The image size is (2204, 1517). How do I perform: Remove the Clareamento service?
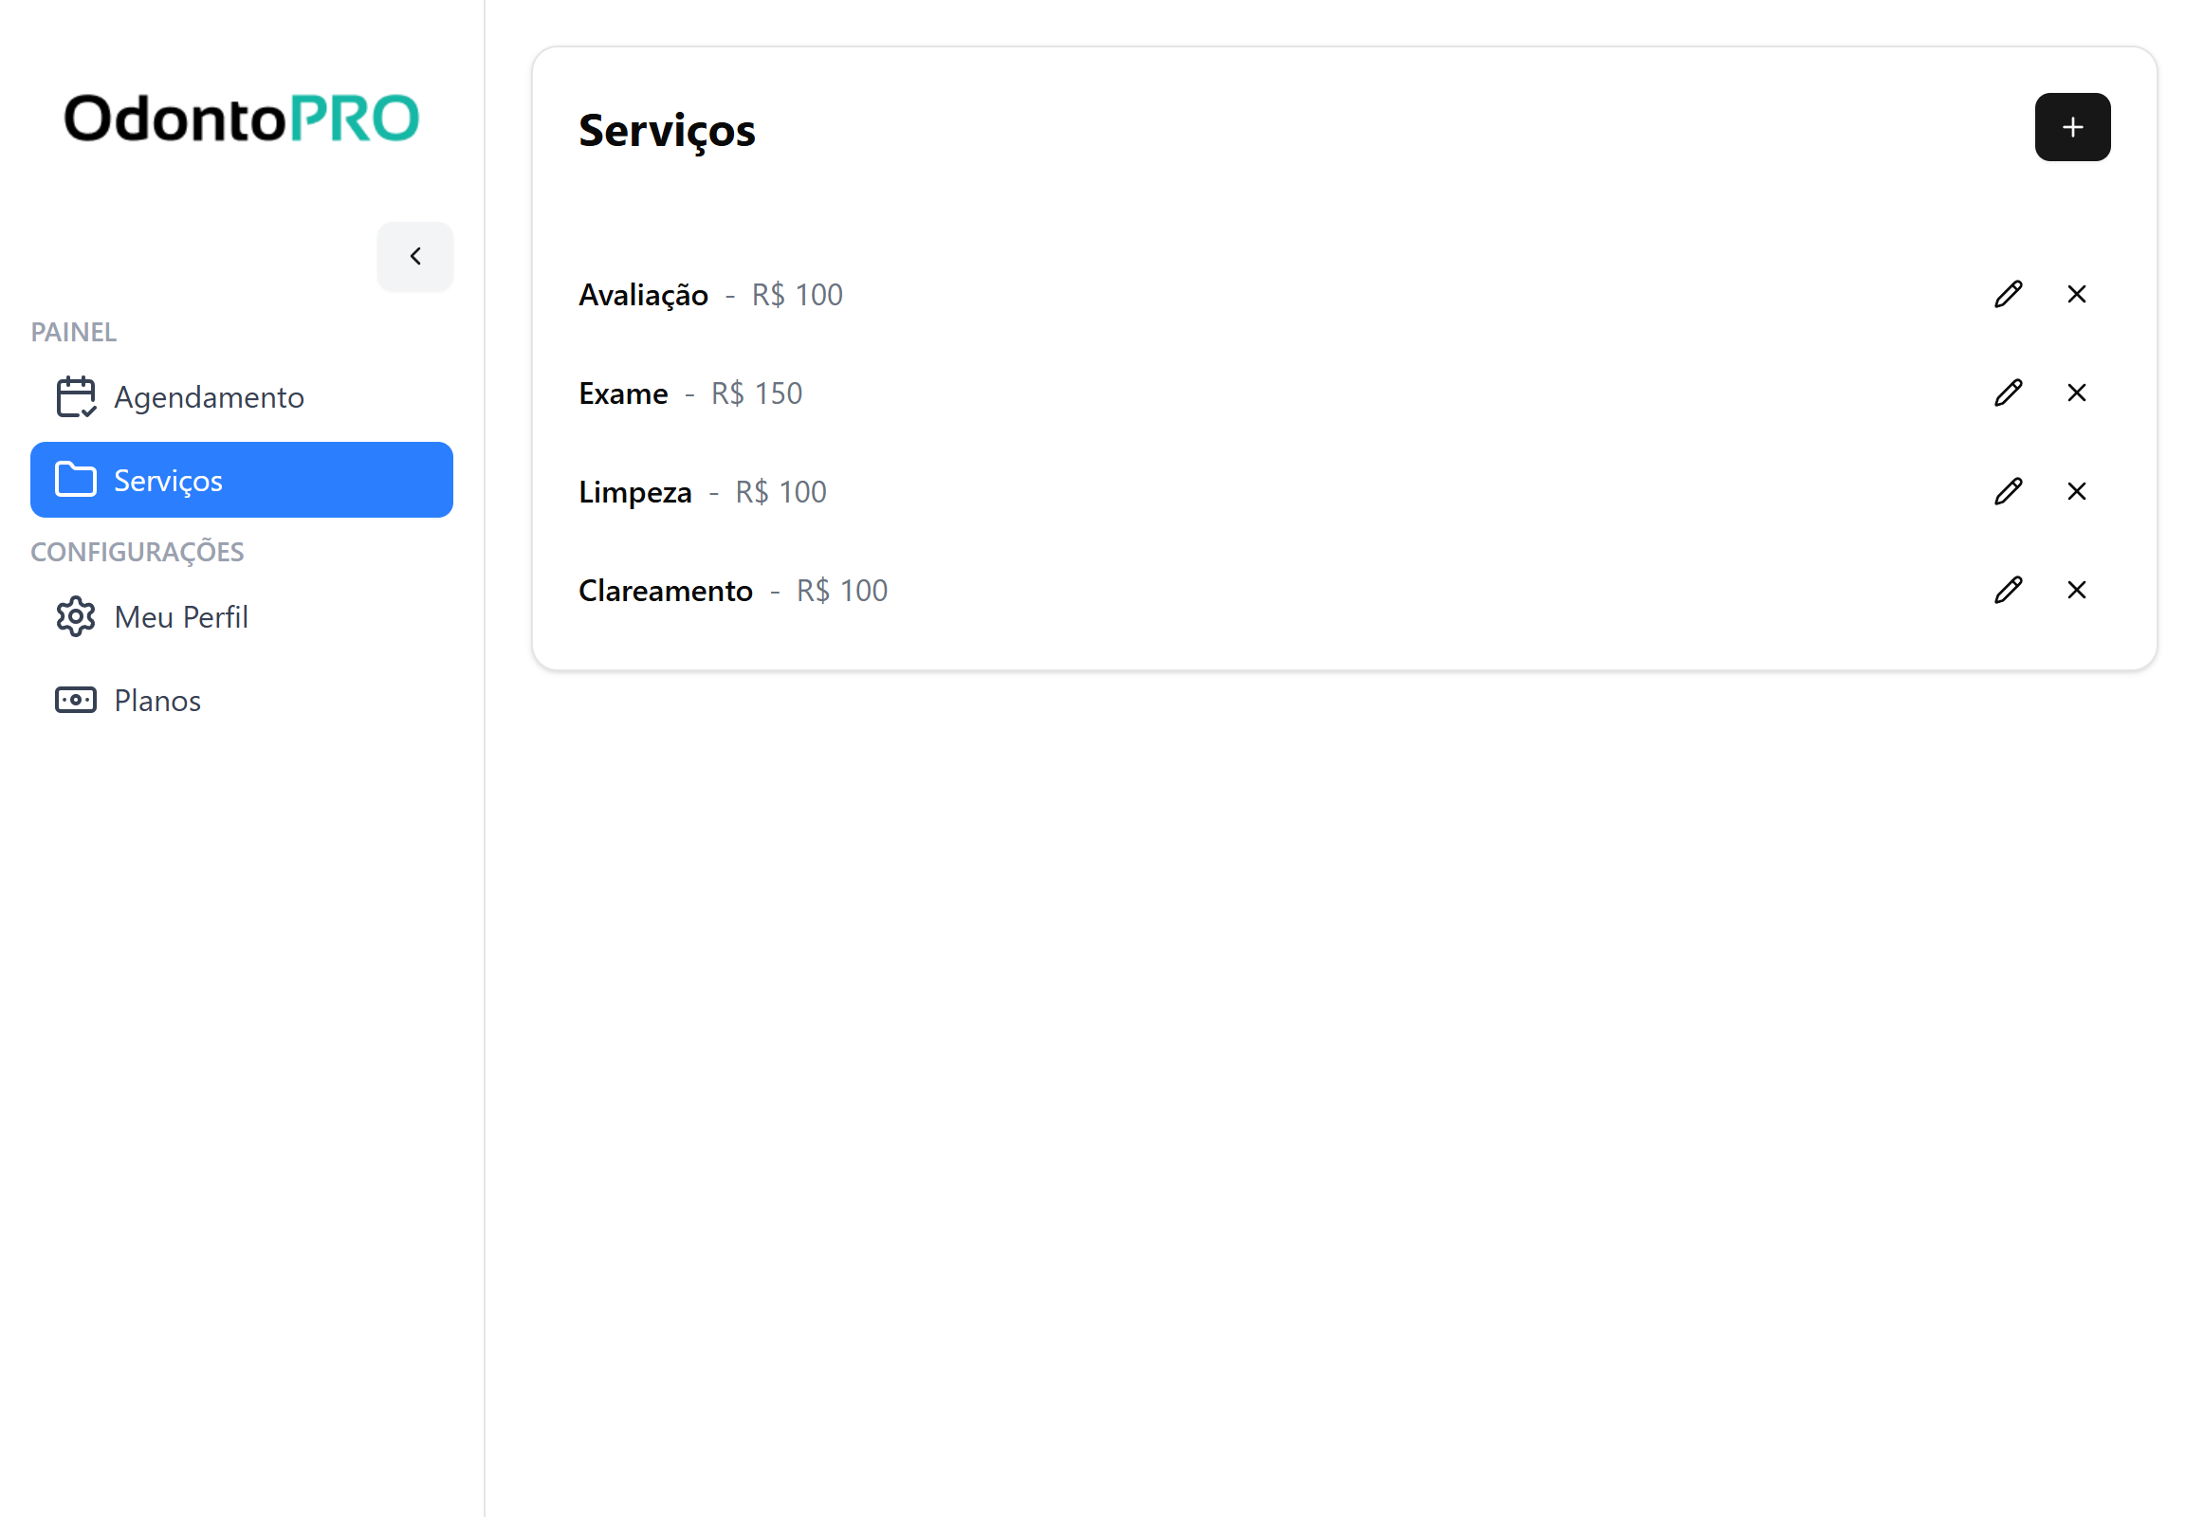click(x=2076, y=591)
